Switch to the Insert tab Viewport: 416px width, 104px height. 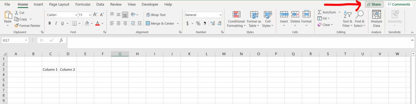coord(38,4)
